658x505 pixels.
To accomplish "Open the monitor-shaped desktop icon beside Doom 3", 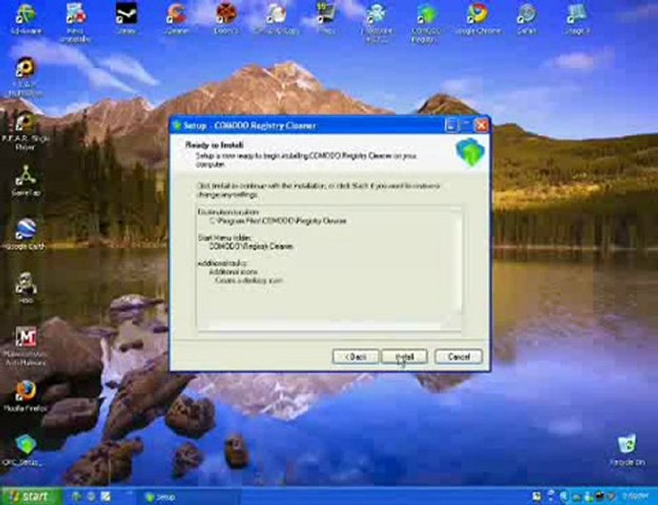I will point(326,19).
